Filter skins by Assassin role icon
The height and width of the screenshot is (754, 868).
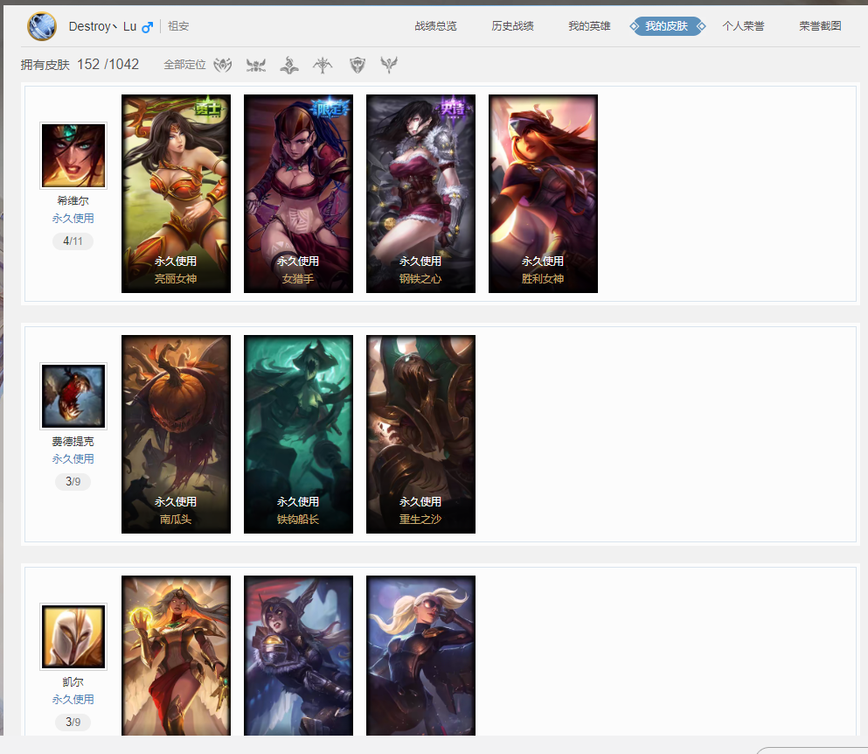point(223,65)
